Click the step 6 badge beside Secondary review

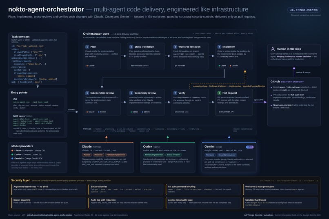(131, 93)
